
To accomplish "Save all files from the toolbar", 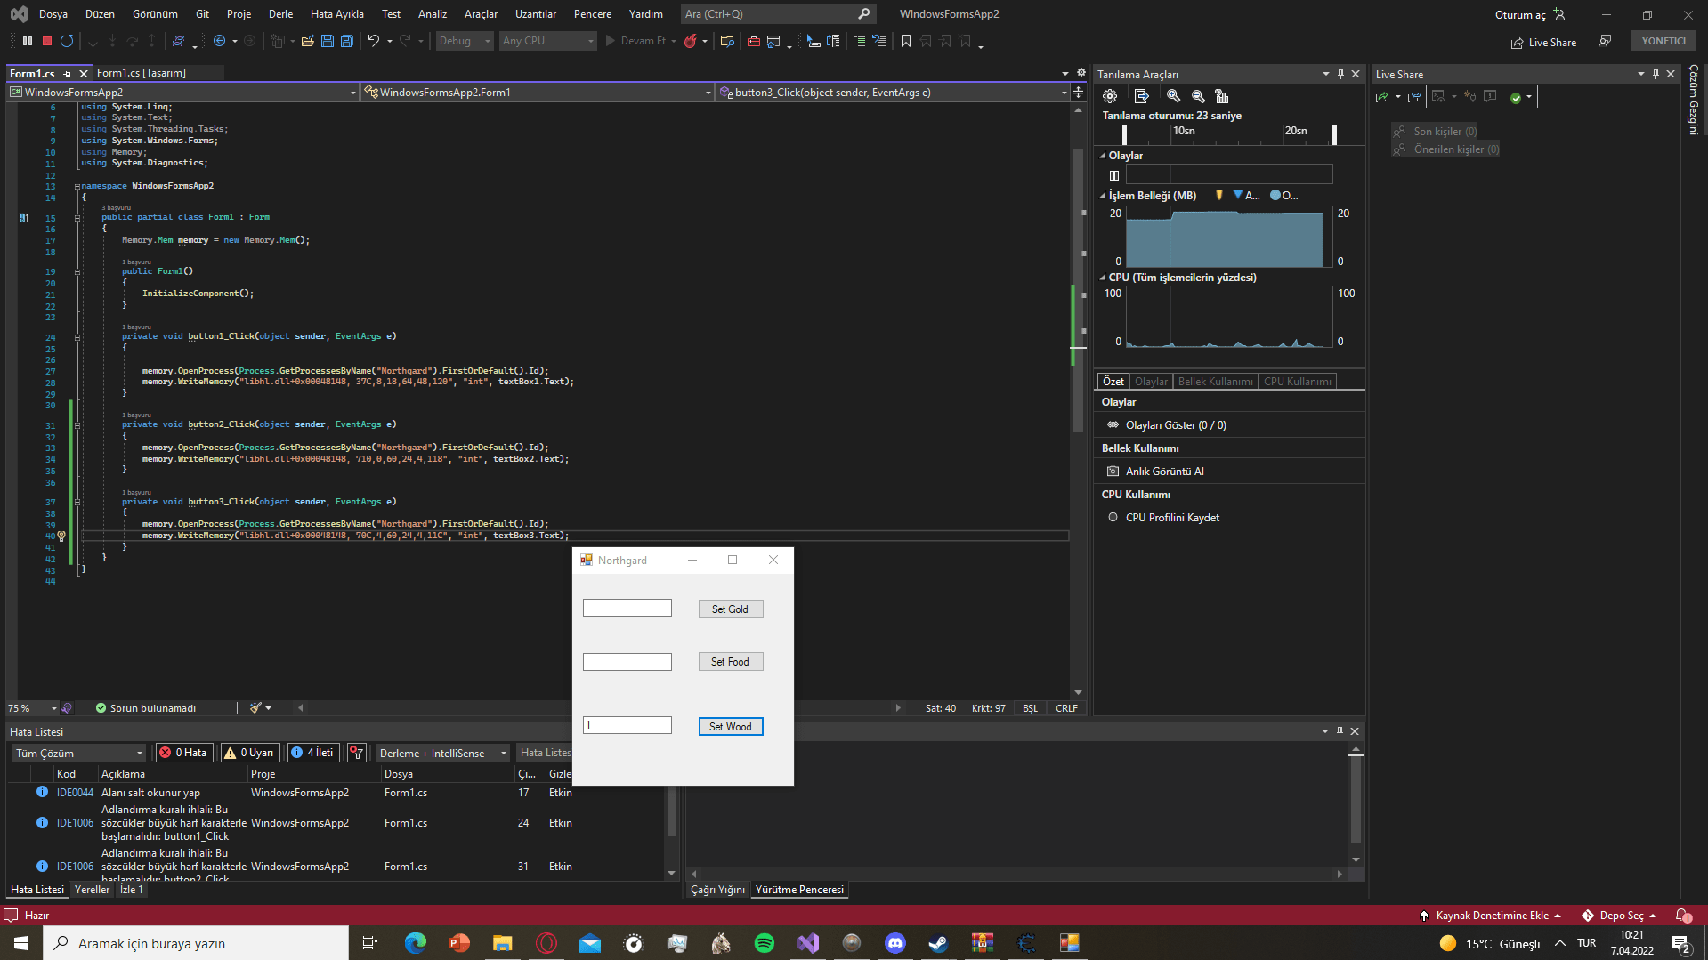I will click(347, 41).
